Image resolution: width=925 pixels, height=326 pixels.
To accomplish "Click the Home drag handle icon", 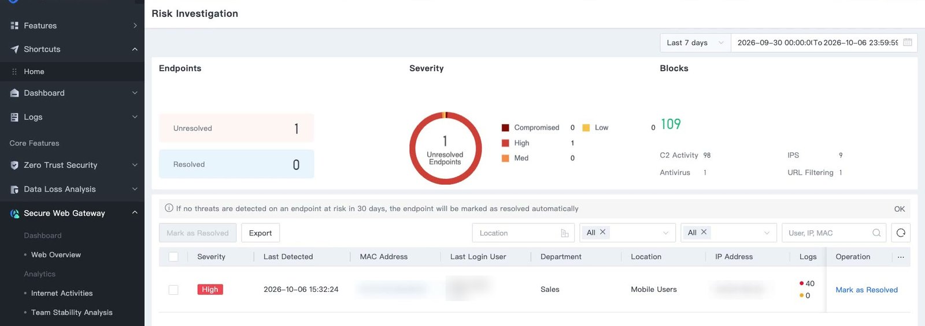I will tap(14, 72).
